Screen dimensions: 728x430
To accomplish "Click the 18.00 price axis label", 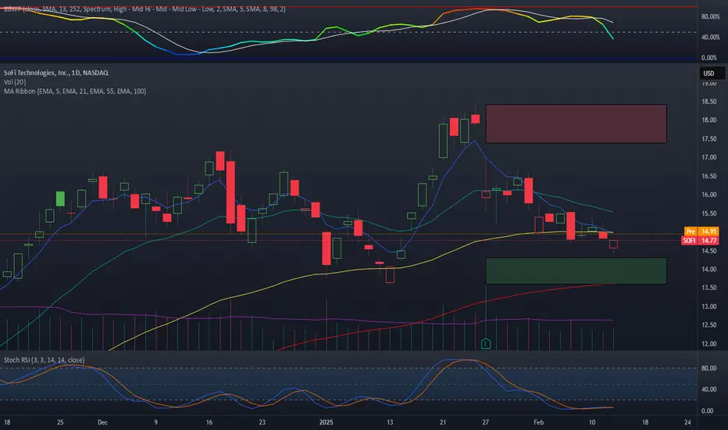I will (709, 120).
